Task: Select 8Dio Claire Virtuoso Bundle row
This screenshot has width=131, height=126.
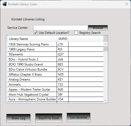Action: (x=56, y=69)
